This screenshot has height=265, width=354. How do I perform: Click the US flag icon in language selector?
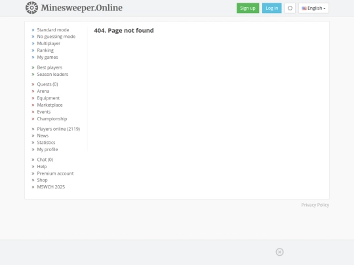(x=304, y=9)
